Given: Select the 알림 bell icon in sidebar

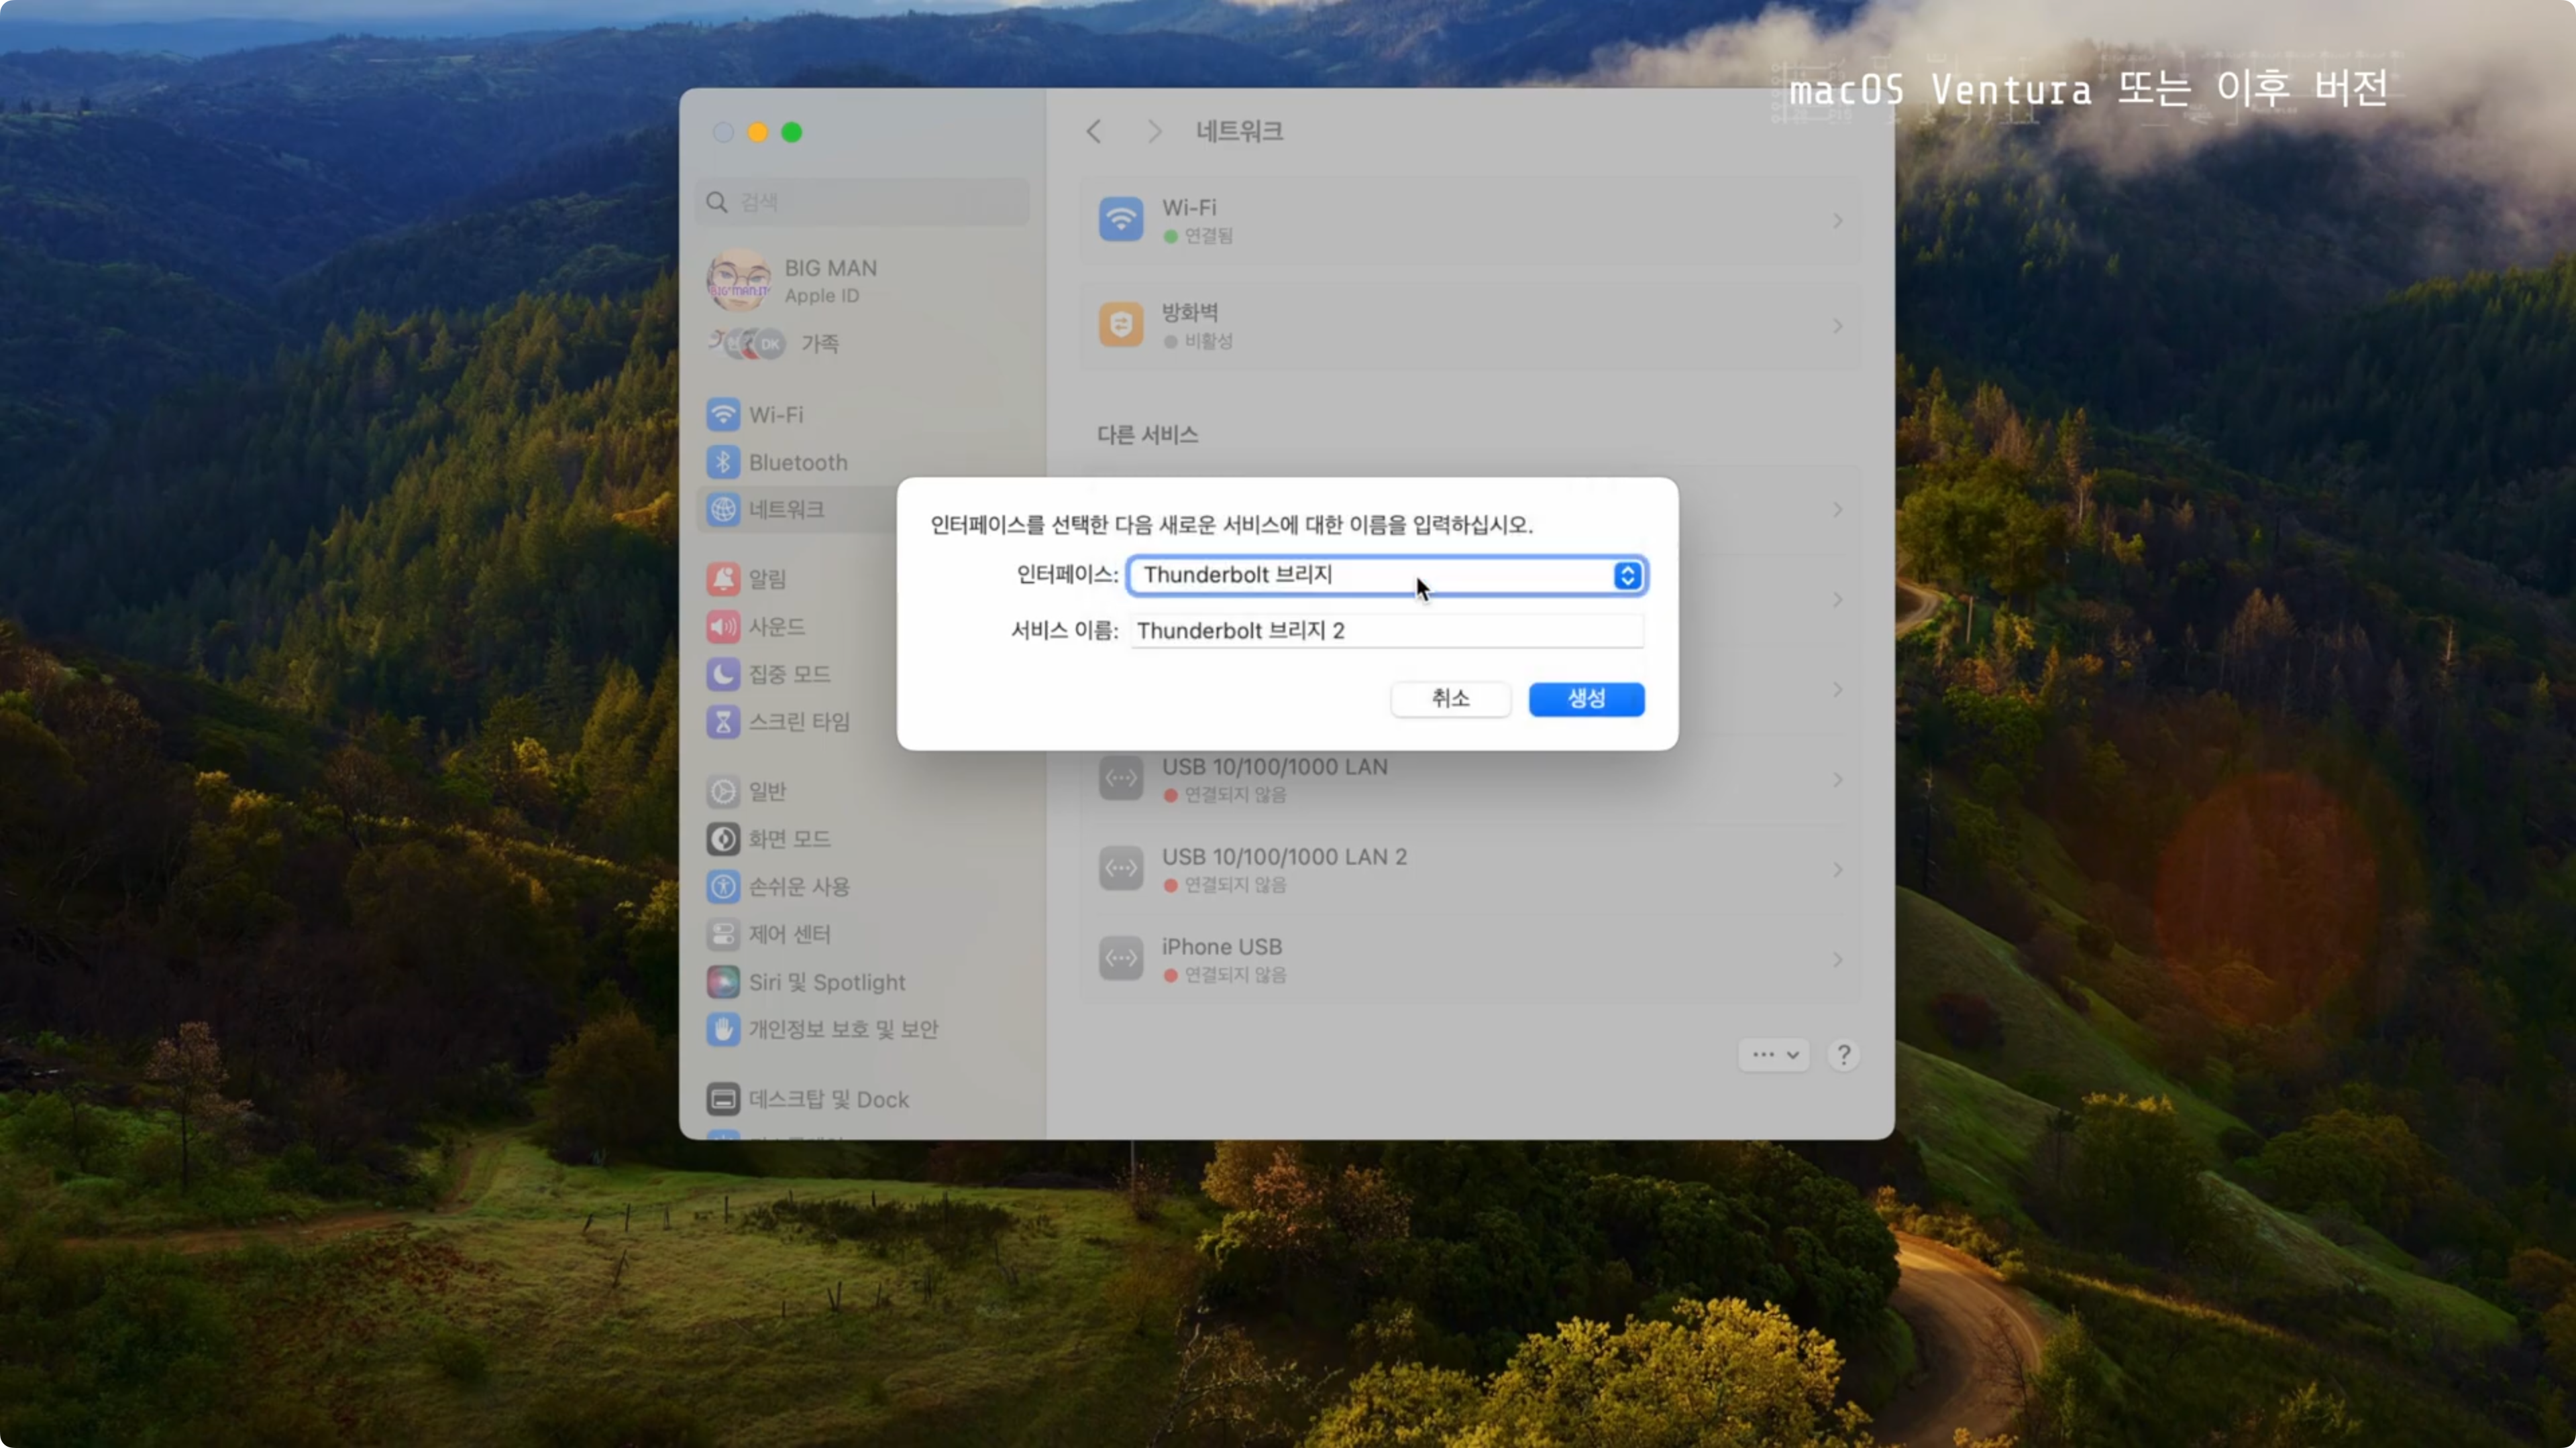Looking at the screenshot, I should click(x=723, y=579).
